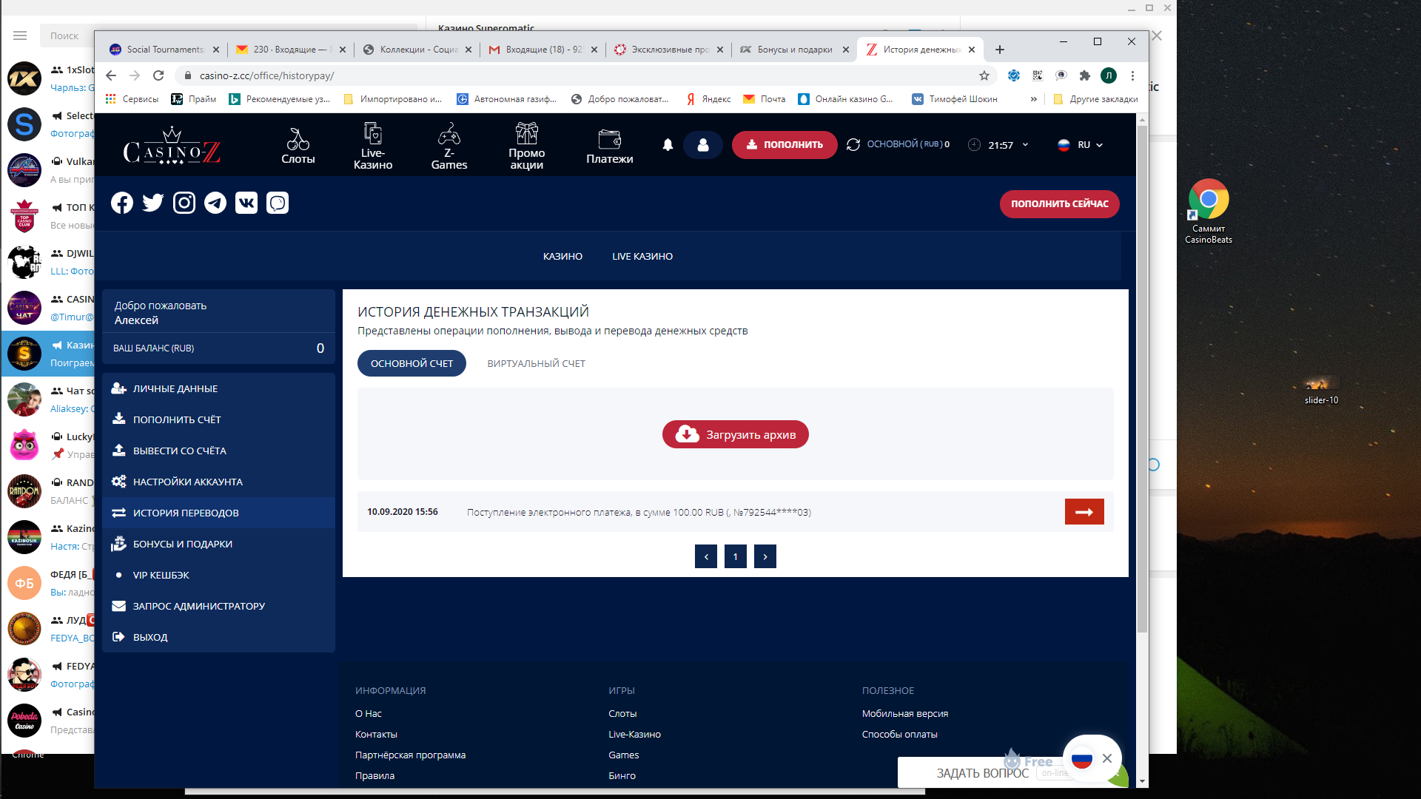Open the VK social icon

coord(246,203)
